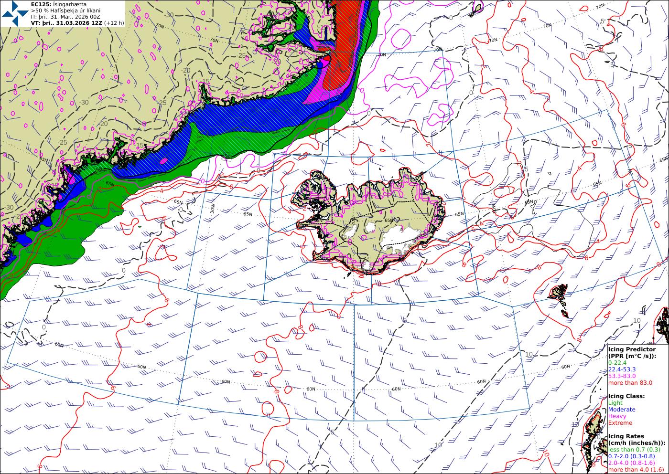Click the red 'more than 83.0' legend entry
Image resolution: width=669 pixels, height=474 pixels.
[x=630, y=382]
